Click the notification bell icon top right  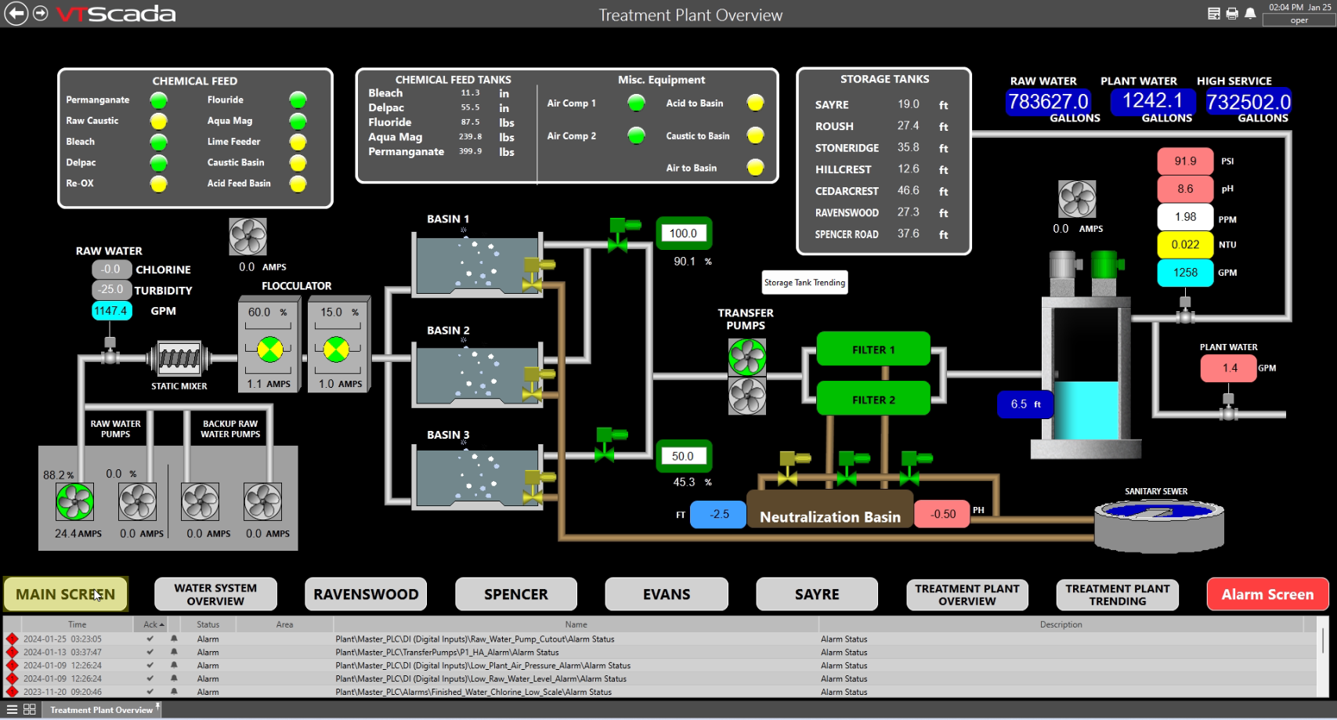point(1250,13)
